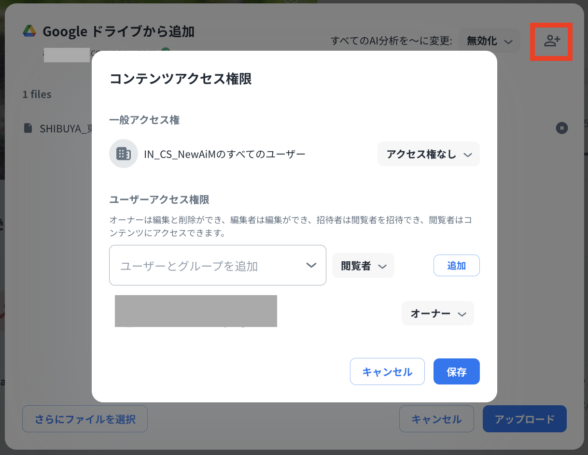Expand the アクセス権なし general access dropdown
588x455 pixels.
pos(428,154)
